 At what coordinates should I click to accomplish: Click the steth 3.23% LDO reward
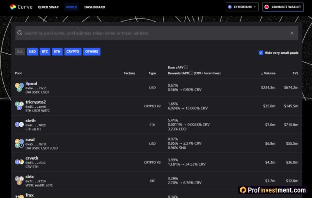(177, 129)
